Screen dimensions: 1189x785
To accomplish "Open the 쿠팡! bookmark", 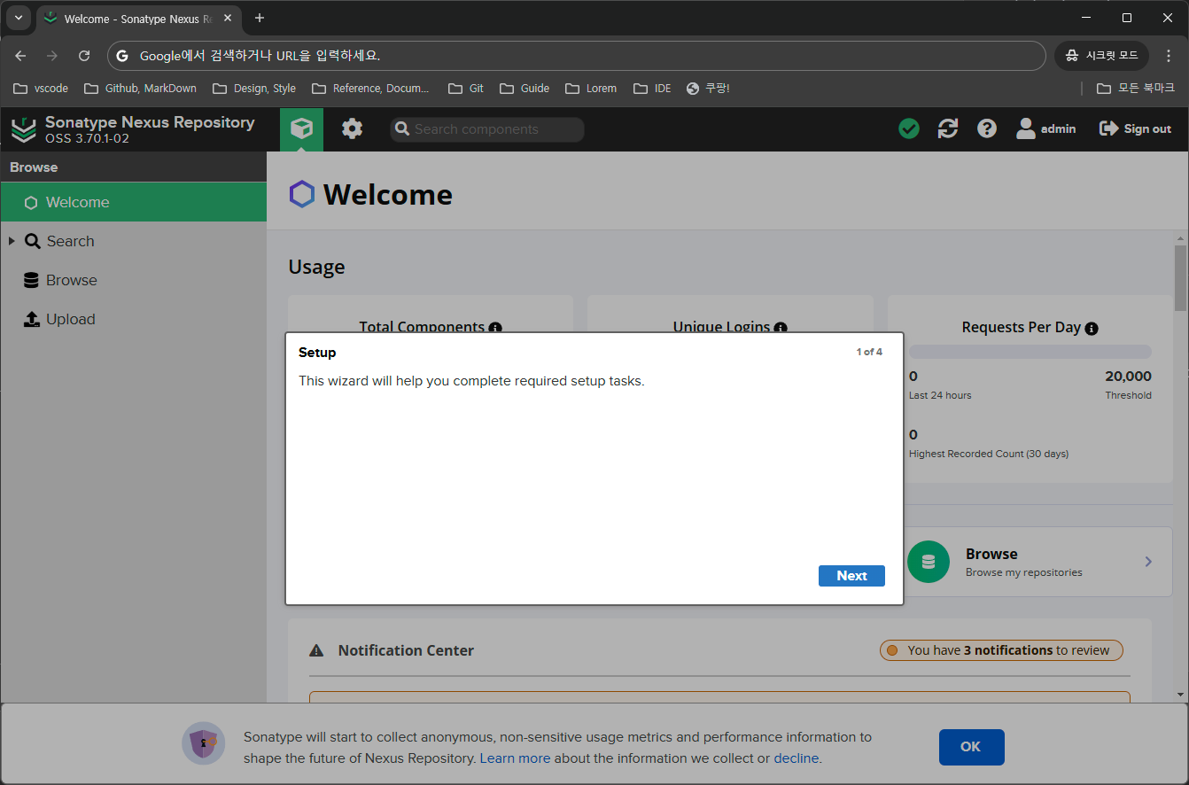I will pyautogui.click(x=708, y=89).
